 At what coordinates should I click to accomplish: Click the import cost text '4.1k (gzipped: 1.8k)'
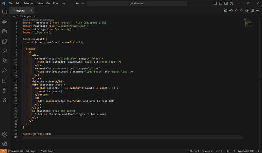[91, 23]
